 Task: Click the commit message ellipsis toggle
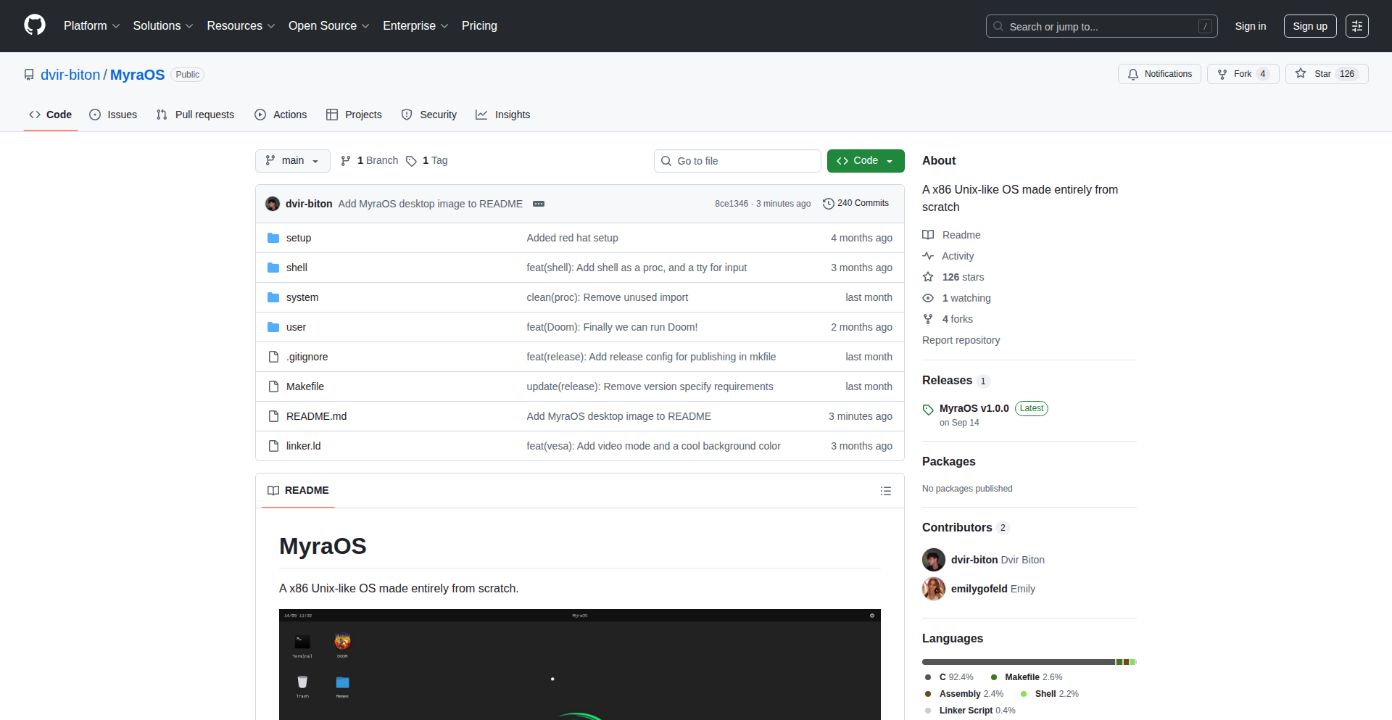pyautogui.click(x=539, y=204)
